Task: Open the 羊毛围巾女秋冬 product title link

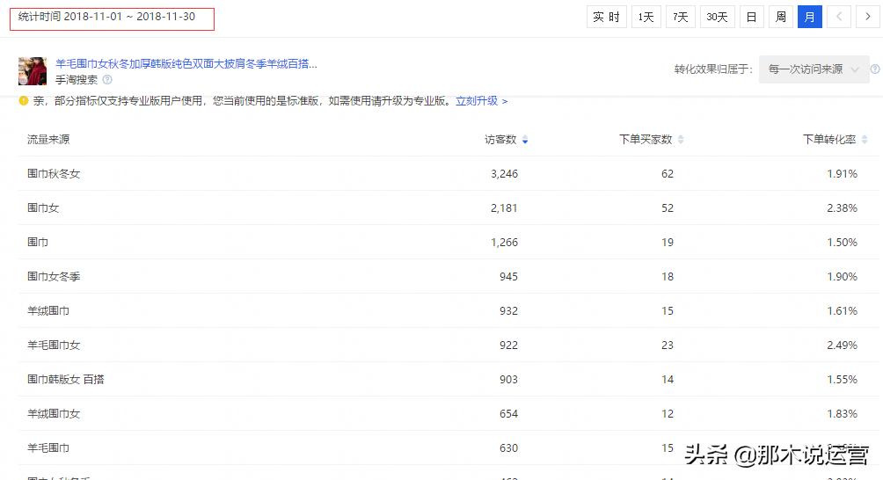Action: click(186, 63)
